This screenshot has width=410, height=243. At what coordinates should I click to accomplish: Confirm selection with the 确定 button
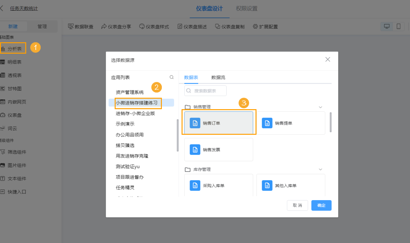coord(321,205)
